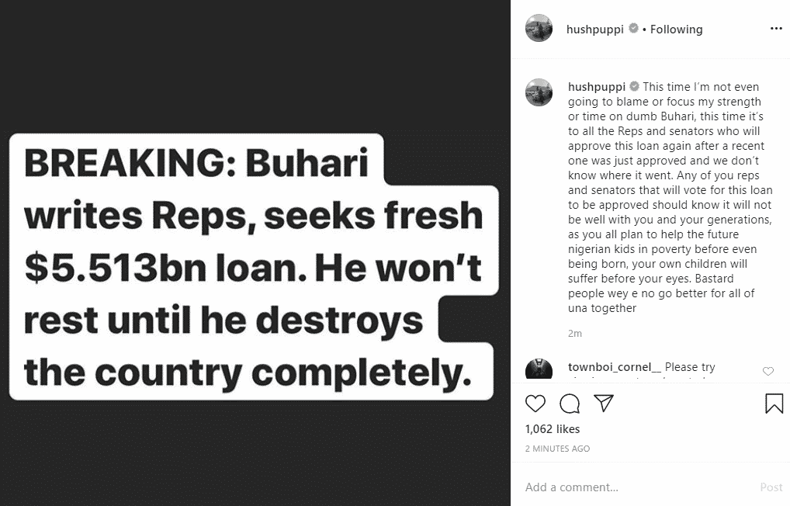The height and width of the screenshot is (506, 790).
Task: View the 1,062 likes list
Action: click(553, 429)
